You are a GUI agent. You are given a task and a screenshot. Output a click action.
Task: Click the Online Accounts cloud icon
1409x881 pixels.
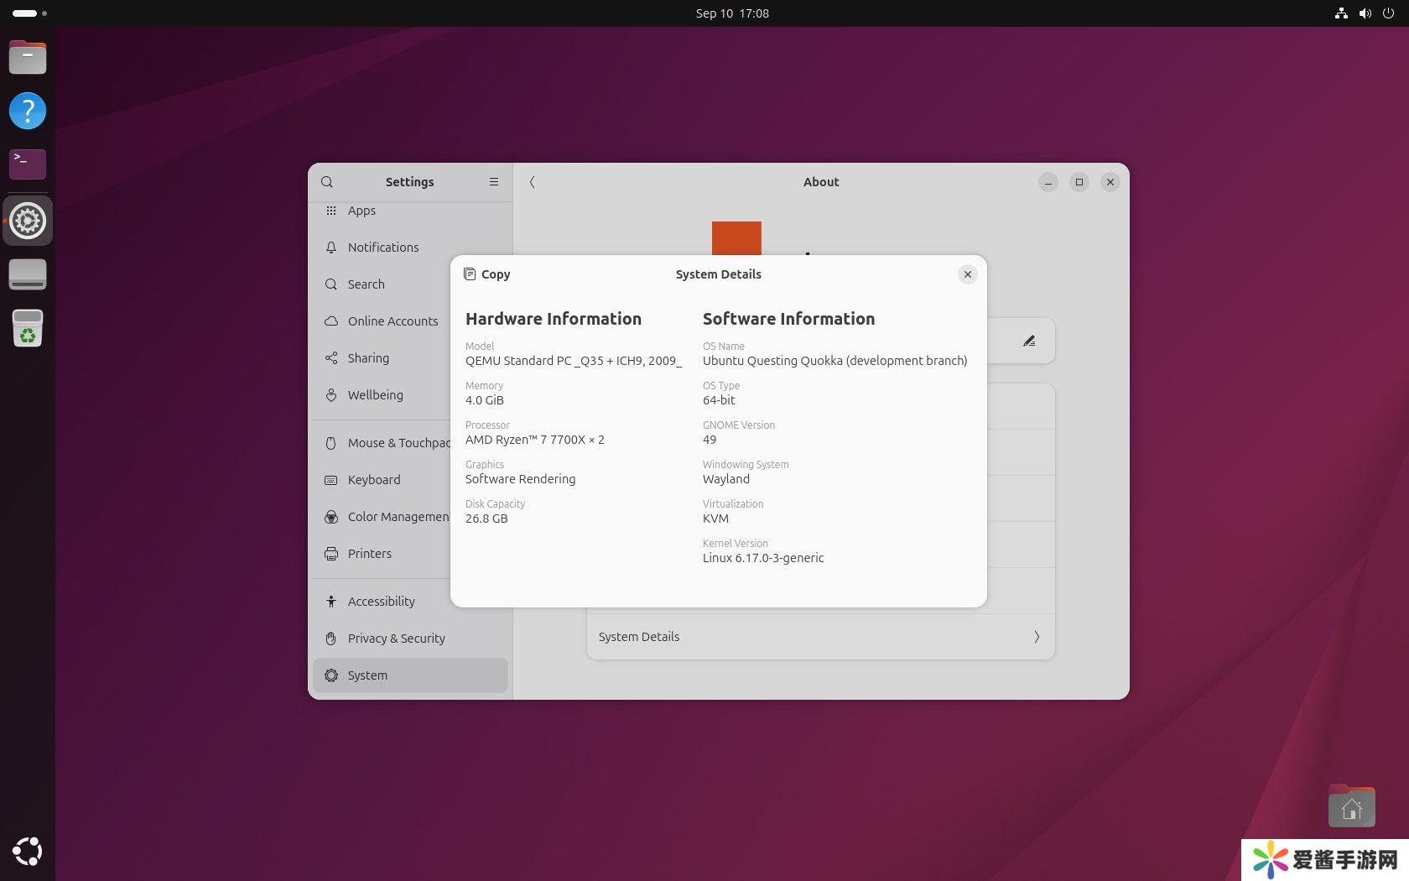pyautogui.click(x=331, y=321)
